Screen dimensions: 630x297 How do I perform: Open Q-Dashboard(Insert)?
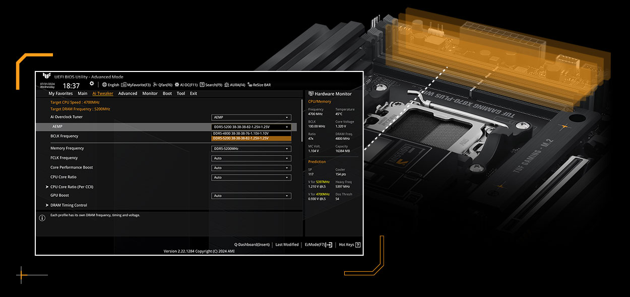click(x=252, y=245)
